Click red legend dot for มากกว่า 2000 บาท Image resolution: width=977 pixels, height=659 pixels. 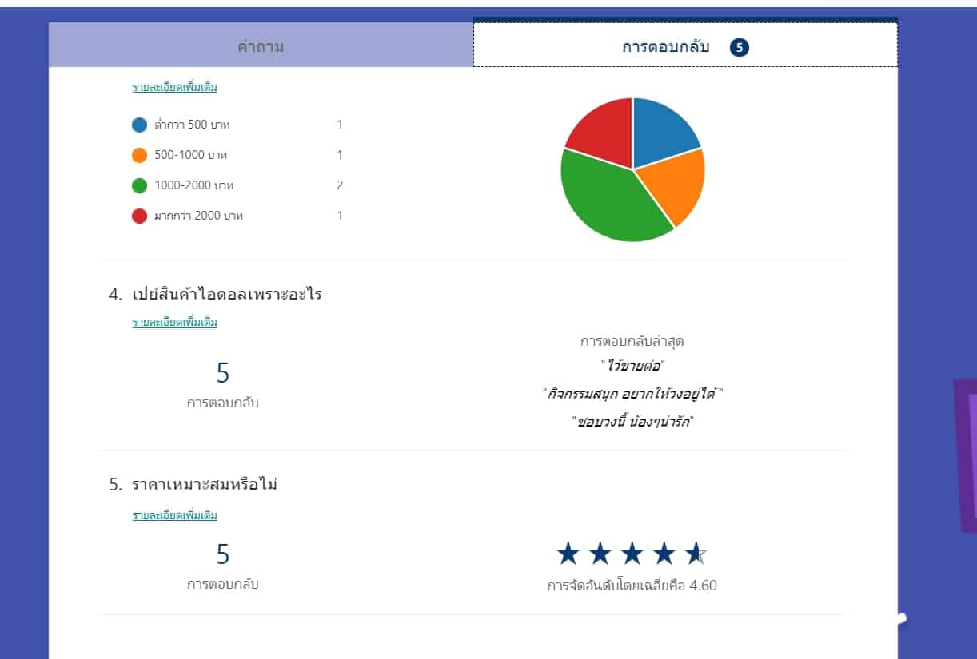coord(140,216)
